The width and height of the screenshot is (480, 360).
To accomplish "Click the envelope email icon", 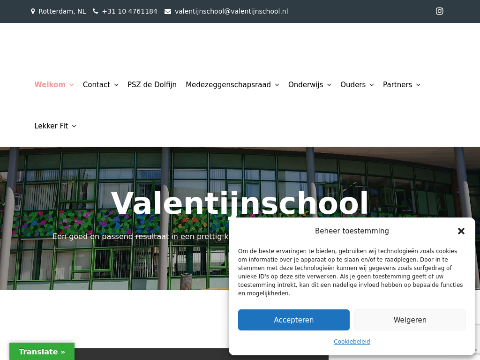I will point(168,11).
